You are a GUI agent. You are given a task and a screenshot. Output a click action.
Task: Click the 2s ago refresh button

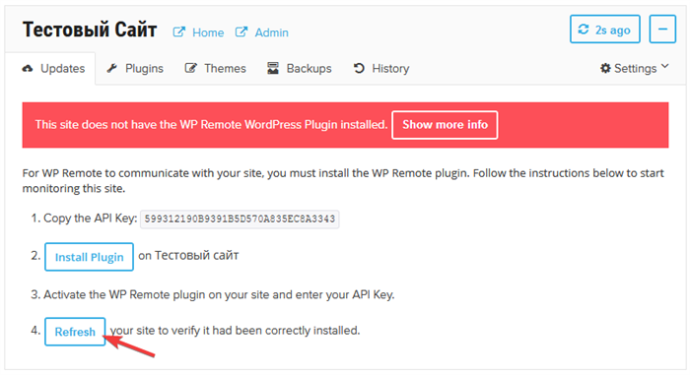click(605, 29)
